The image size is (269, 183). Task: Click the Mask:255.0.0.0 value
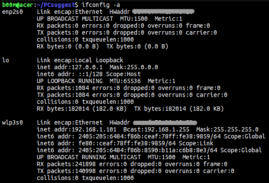(x=134, y=67)
